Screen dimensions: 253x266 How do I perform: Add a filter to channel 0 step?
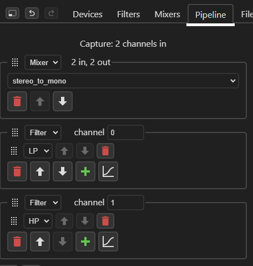coord(85,171)
